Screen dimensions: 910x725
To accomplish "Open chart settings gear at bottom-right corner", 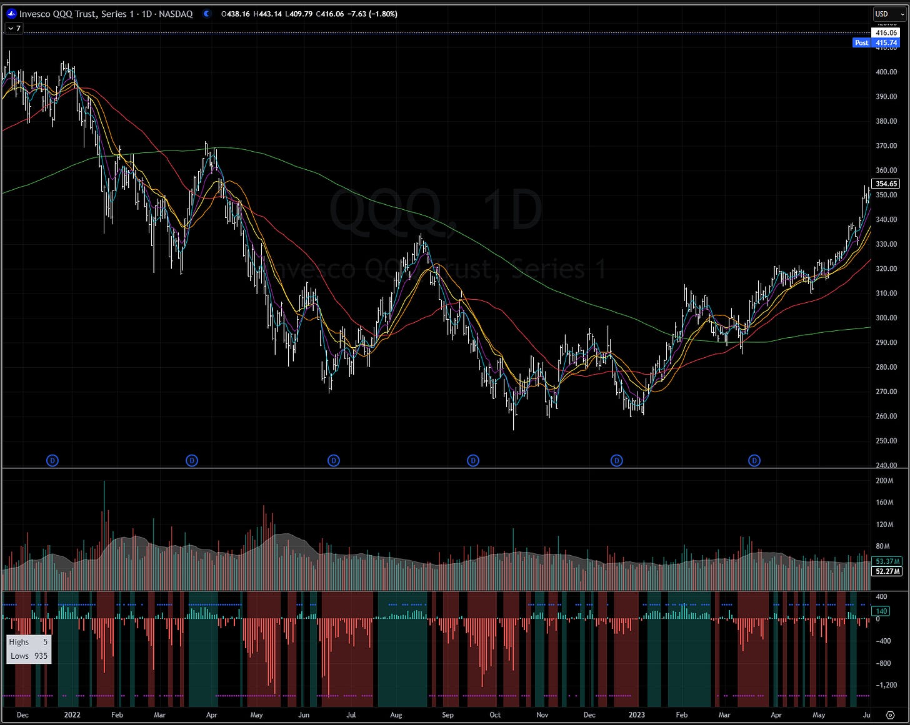I will pos(891,715).
